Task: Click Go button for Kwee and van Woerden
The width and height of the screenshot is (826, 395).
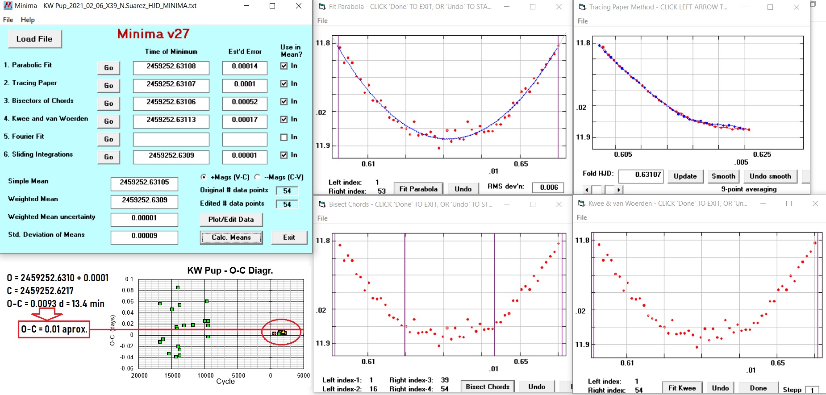Action: (x=108, y=121)
